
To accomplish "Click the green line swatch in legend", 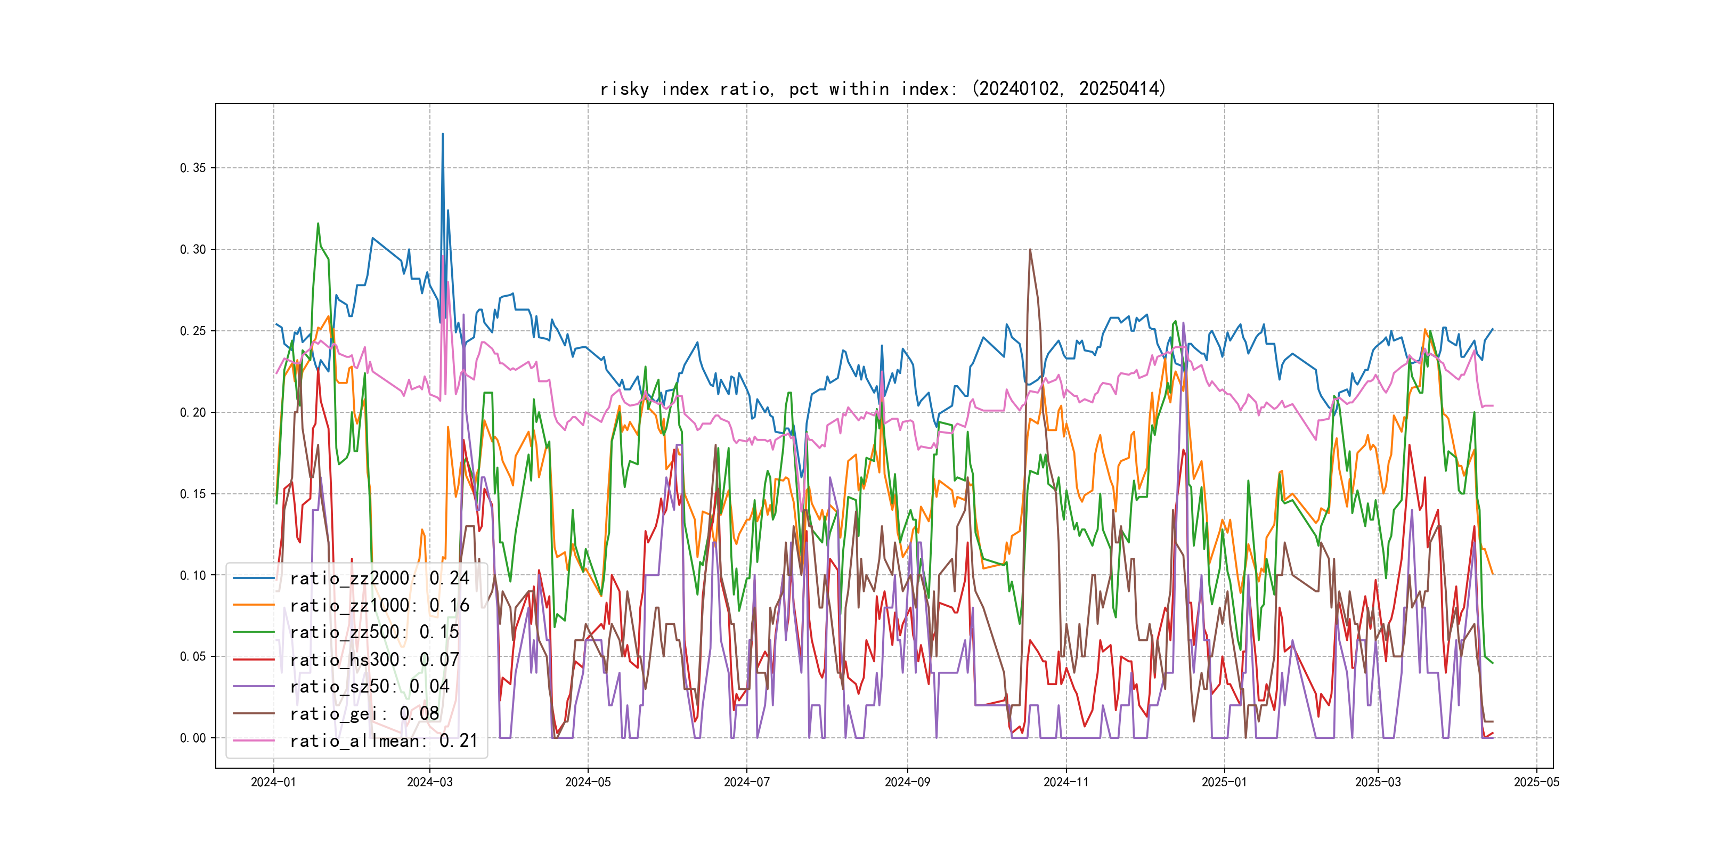I will 254,632.
